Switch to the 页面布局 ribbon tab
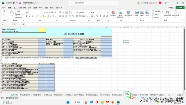 pos(22,8)
